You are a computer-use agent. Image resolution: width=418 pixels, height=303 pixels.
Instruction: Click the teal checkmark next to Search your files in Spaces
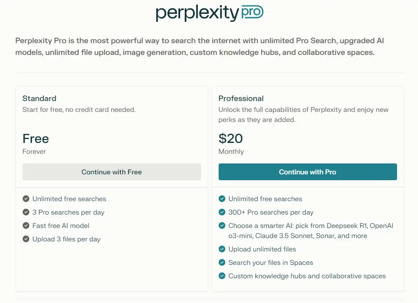(x=222, y=263)
